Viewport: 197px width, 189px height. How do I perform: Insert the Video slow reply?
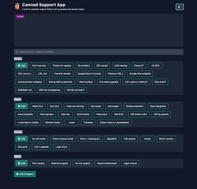tap(102, 114)
